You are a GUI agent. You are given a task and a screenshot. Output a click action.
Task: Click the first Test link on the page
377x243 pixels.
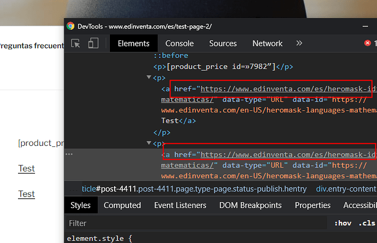[26, 169]
